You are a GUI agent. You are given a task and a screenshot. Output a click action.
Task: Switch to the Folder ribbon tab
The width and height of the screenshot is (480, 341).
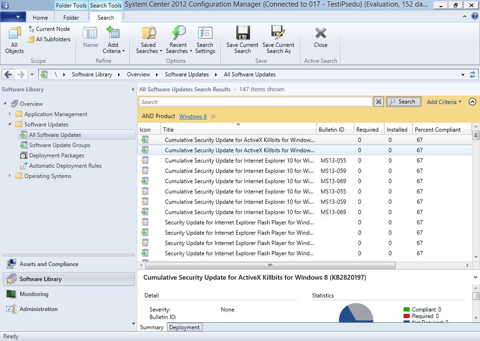[x=71, y=18]
